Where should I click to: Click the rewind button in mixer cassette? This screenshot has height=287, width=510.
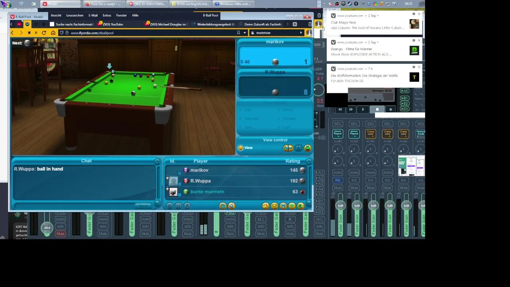(340, 109)
